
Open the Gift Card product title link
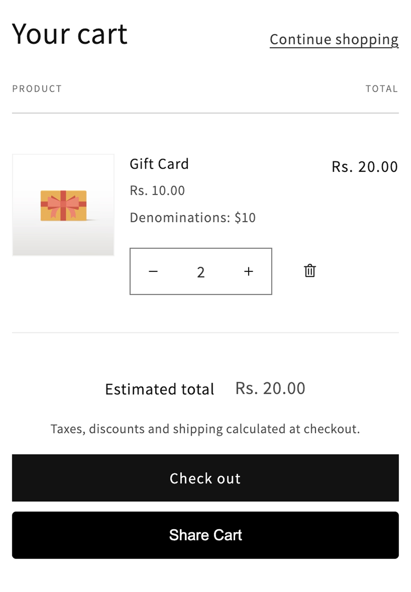pos(159,164)
